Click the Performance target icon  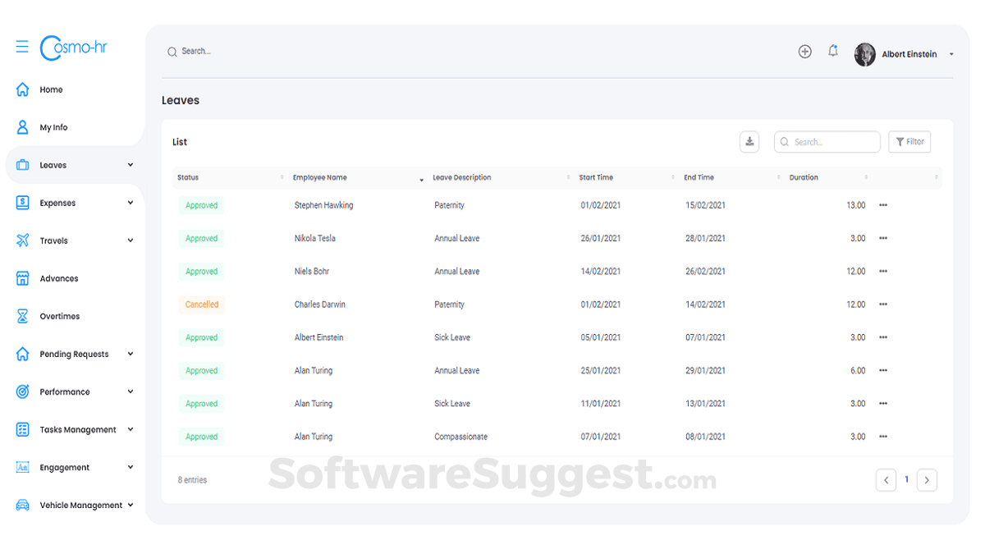point(23,391)
